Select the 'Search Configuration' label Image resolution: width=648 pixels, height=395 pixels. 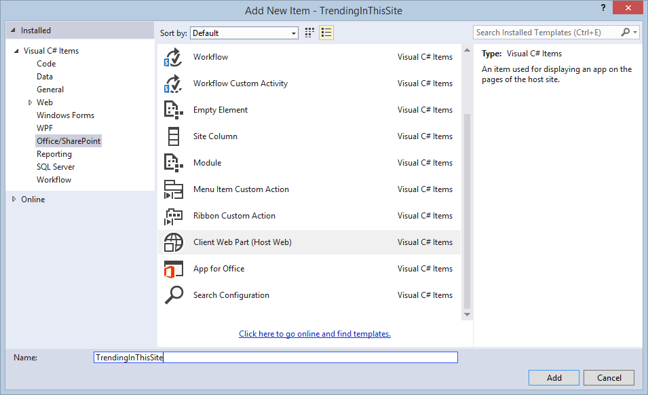231,295
